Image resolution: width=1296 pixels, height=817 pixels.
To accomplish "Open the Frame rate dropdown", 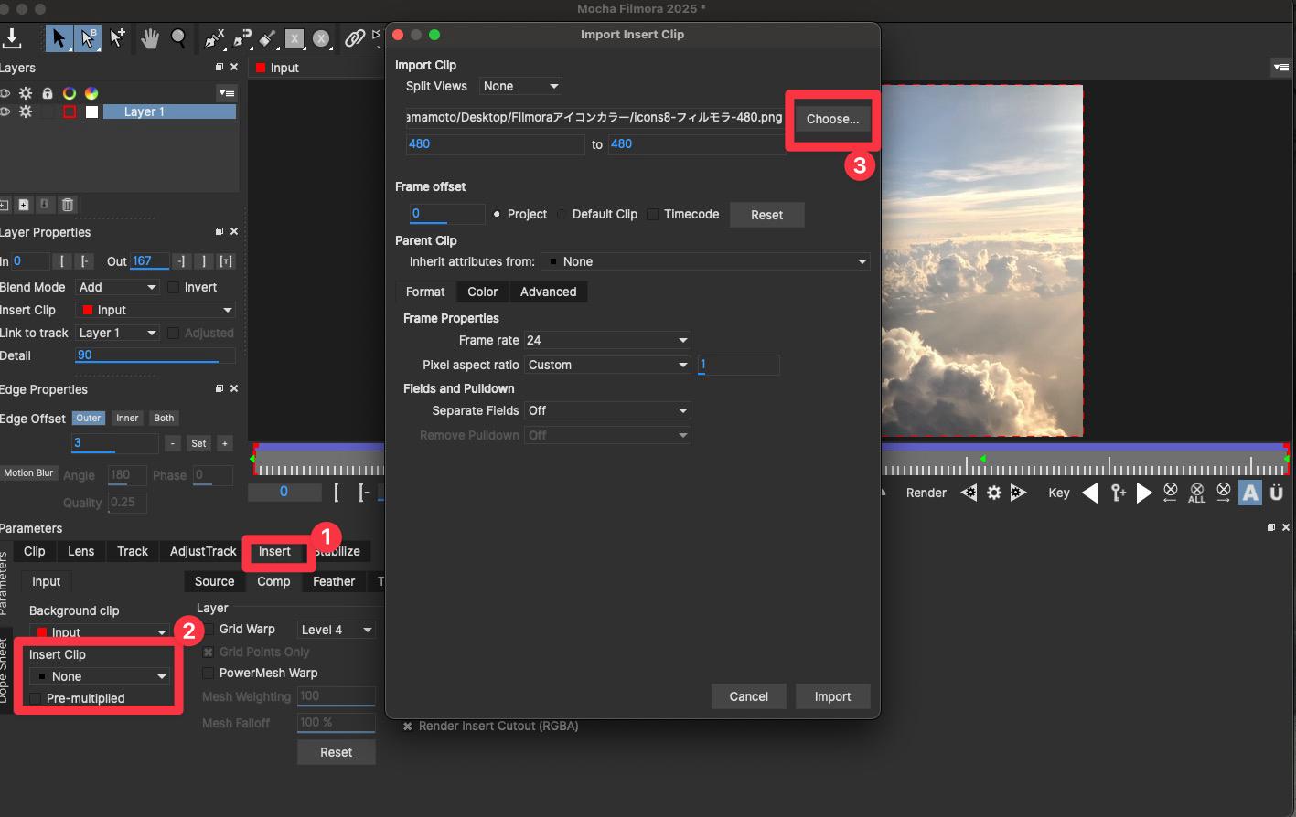I will [x=608, y=340].
